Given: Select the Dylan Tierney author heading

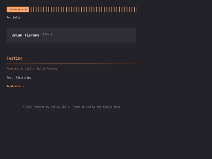Looking at the screenshot, I should tap(25, 35).
